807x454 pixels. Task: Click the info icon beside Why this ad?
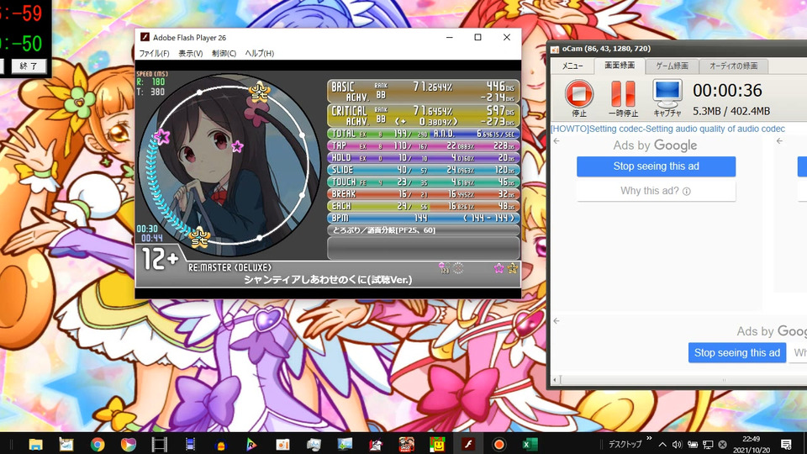coord(687,191)
